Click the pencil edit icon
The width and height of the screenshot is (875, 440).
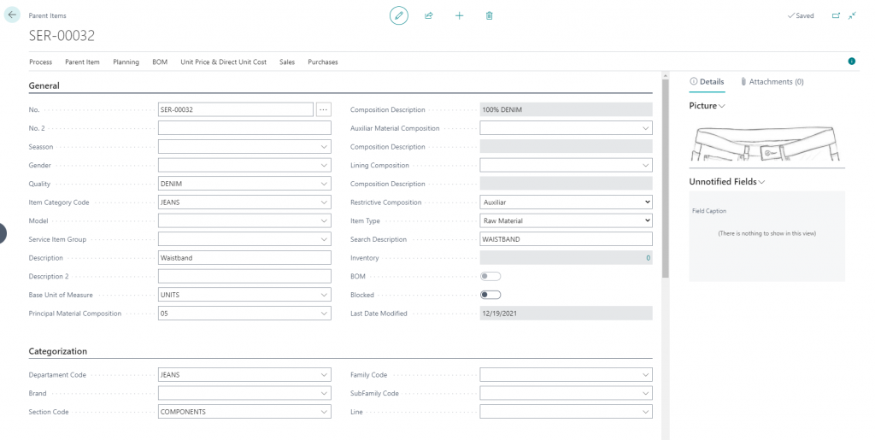[x=398, y=15]
